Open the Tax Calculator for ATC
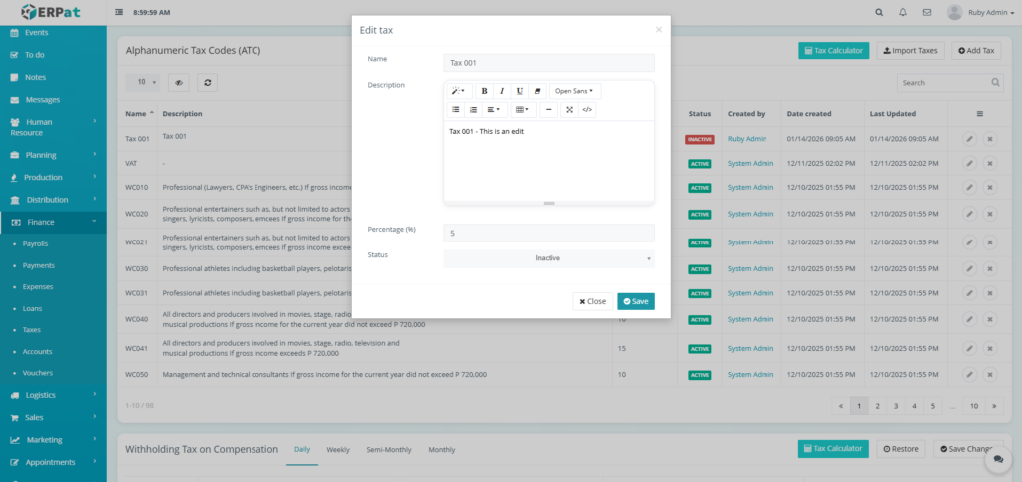 (833, 50)
